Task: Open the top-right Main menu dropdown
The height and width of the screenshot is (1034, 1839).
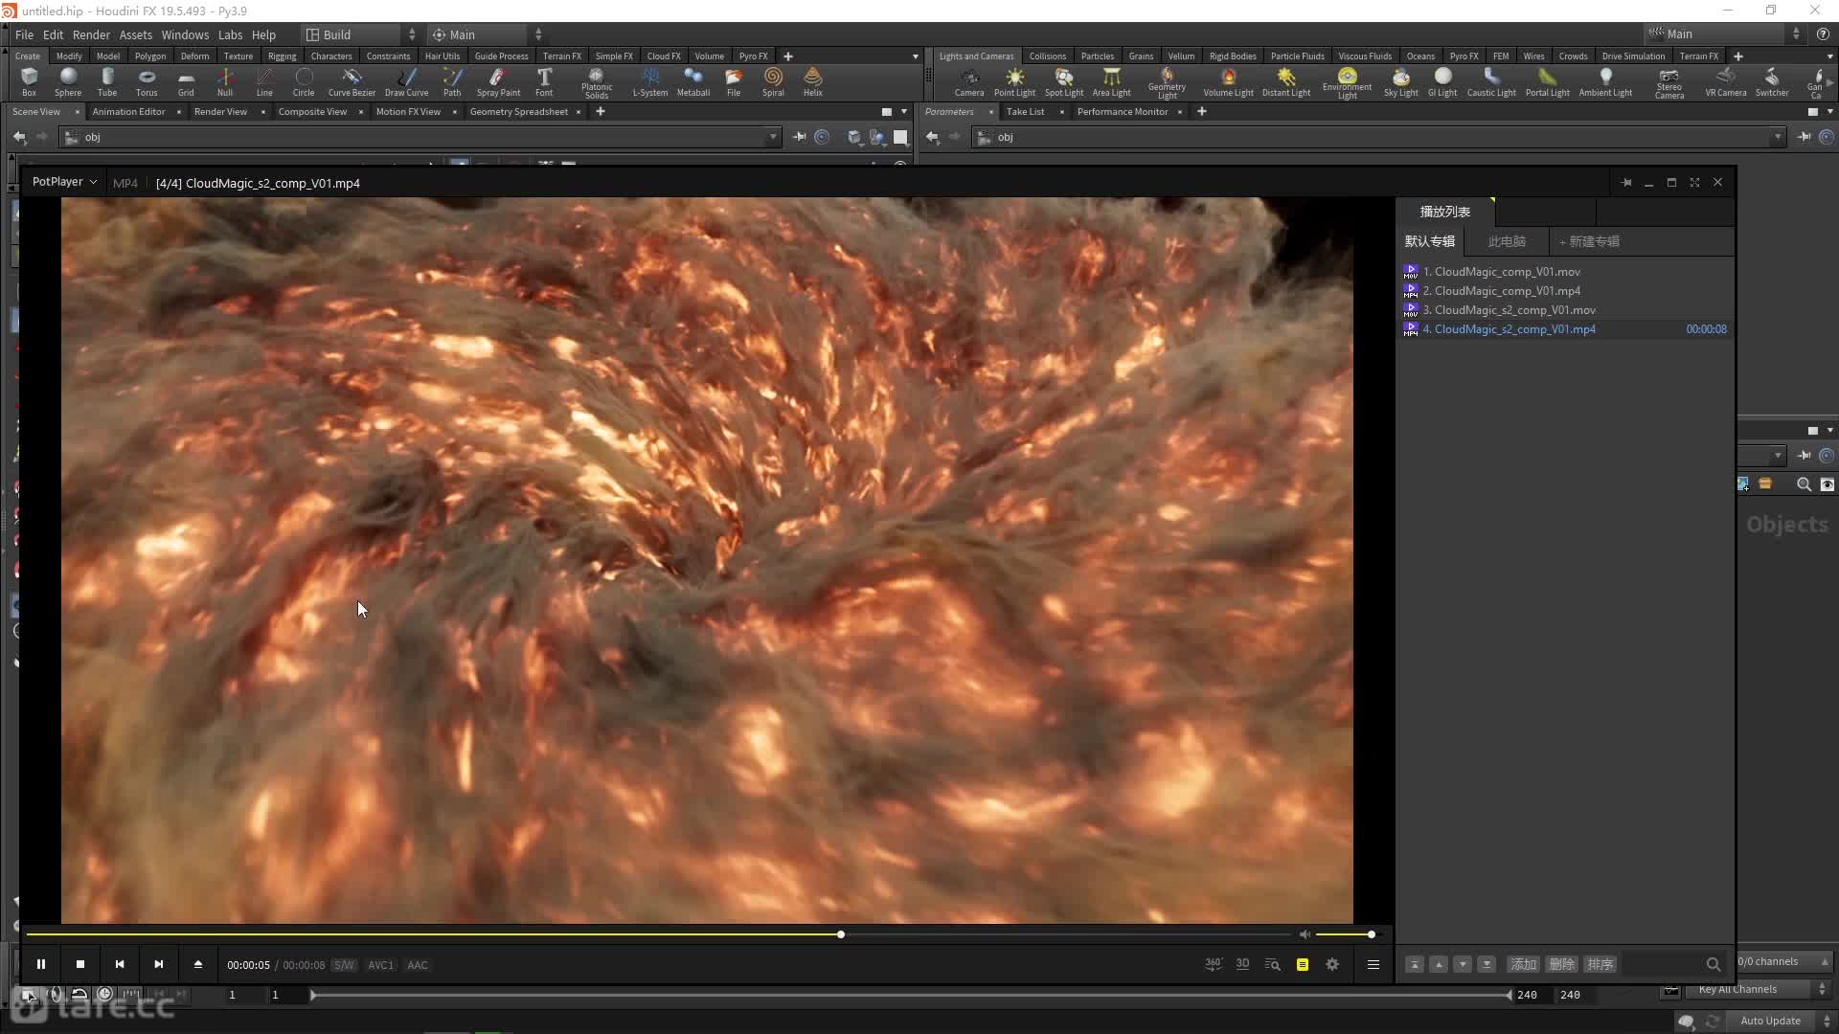Action: click(1724, 34)
